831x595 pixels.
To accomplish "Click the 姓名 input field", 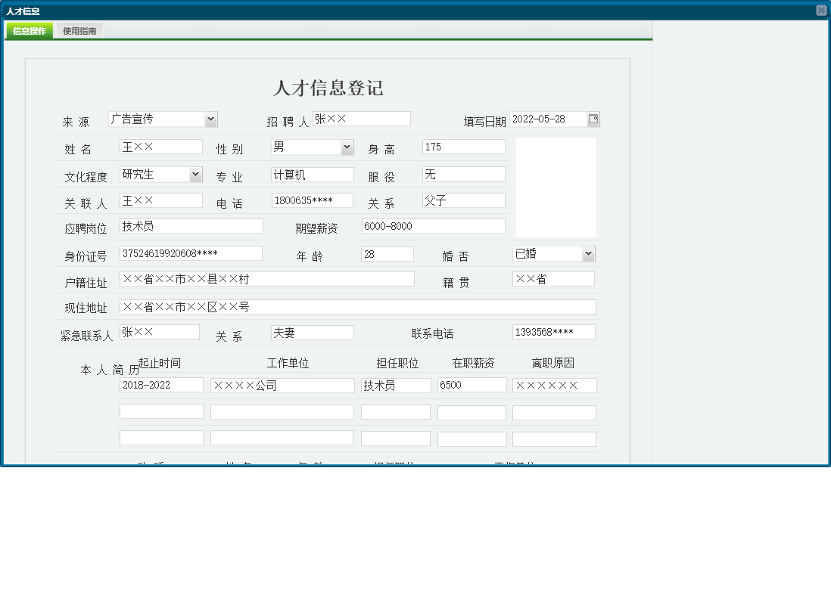I will [160, 146].
